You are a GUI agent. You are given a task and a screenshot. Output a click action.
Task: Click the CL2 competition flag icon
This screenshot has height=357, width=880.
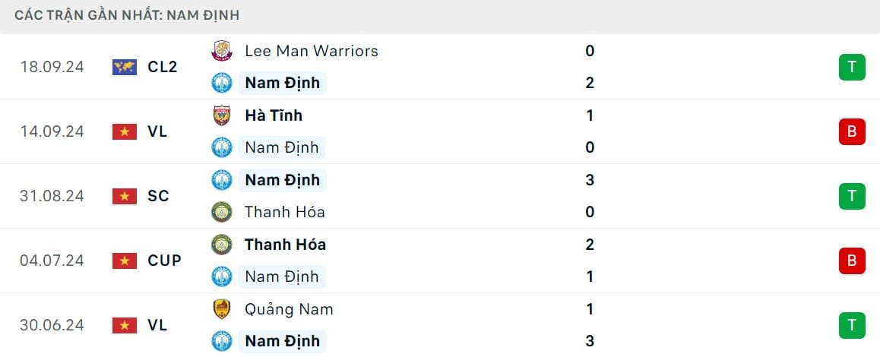click(124, 67)
